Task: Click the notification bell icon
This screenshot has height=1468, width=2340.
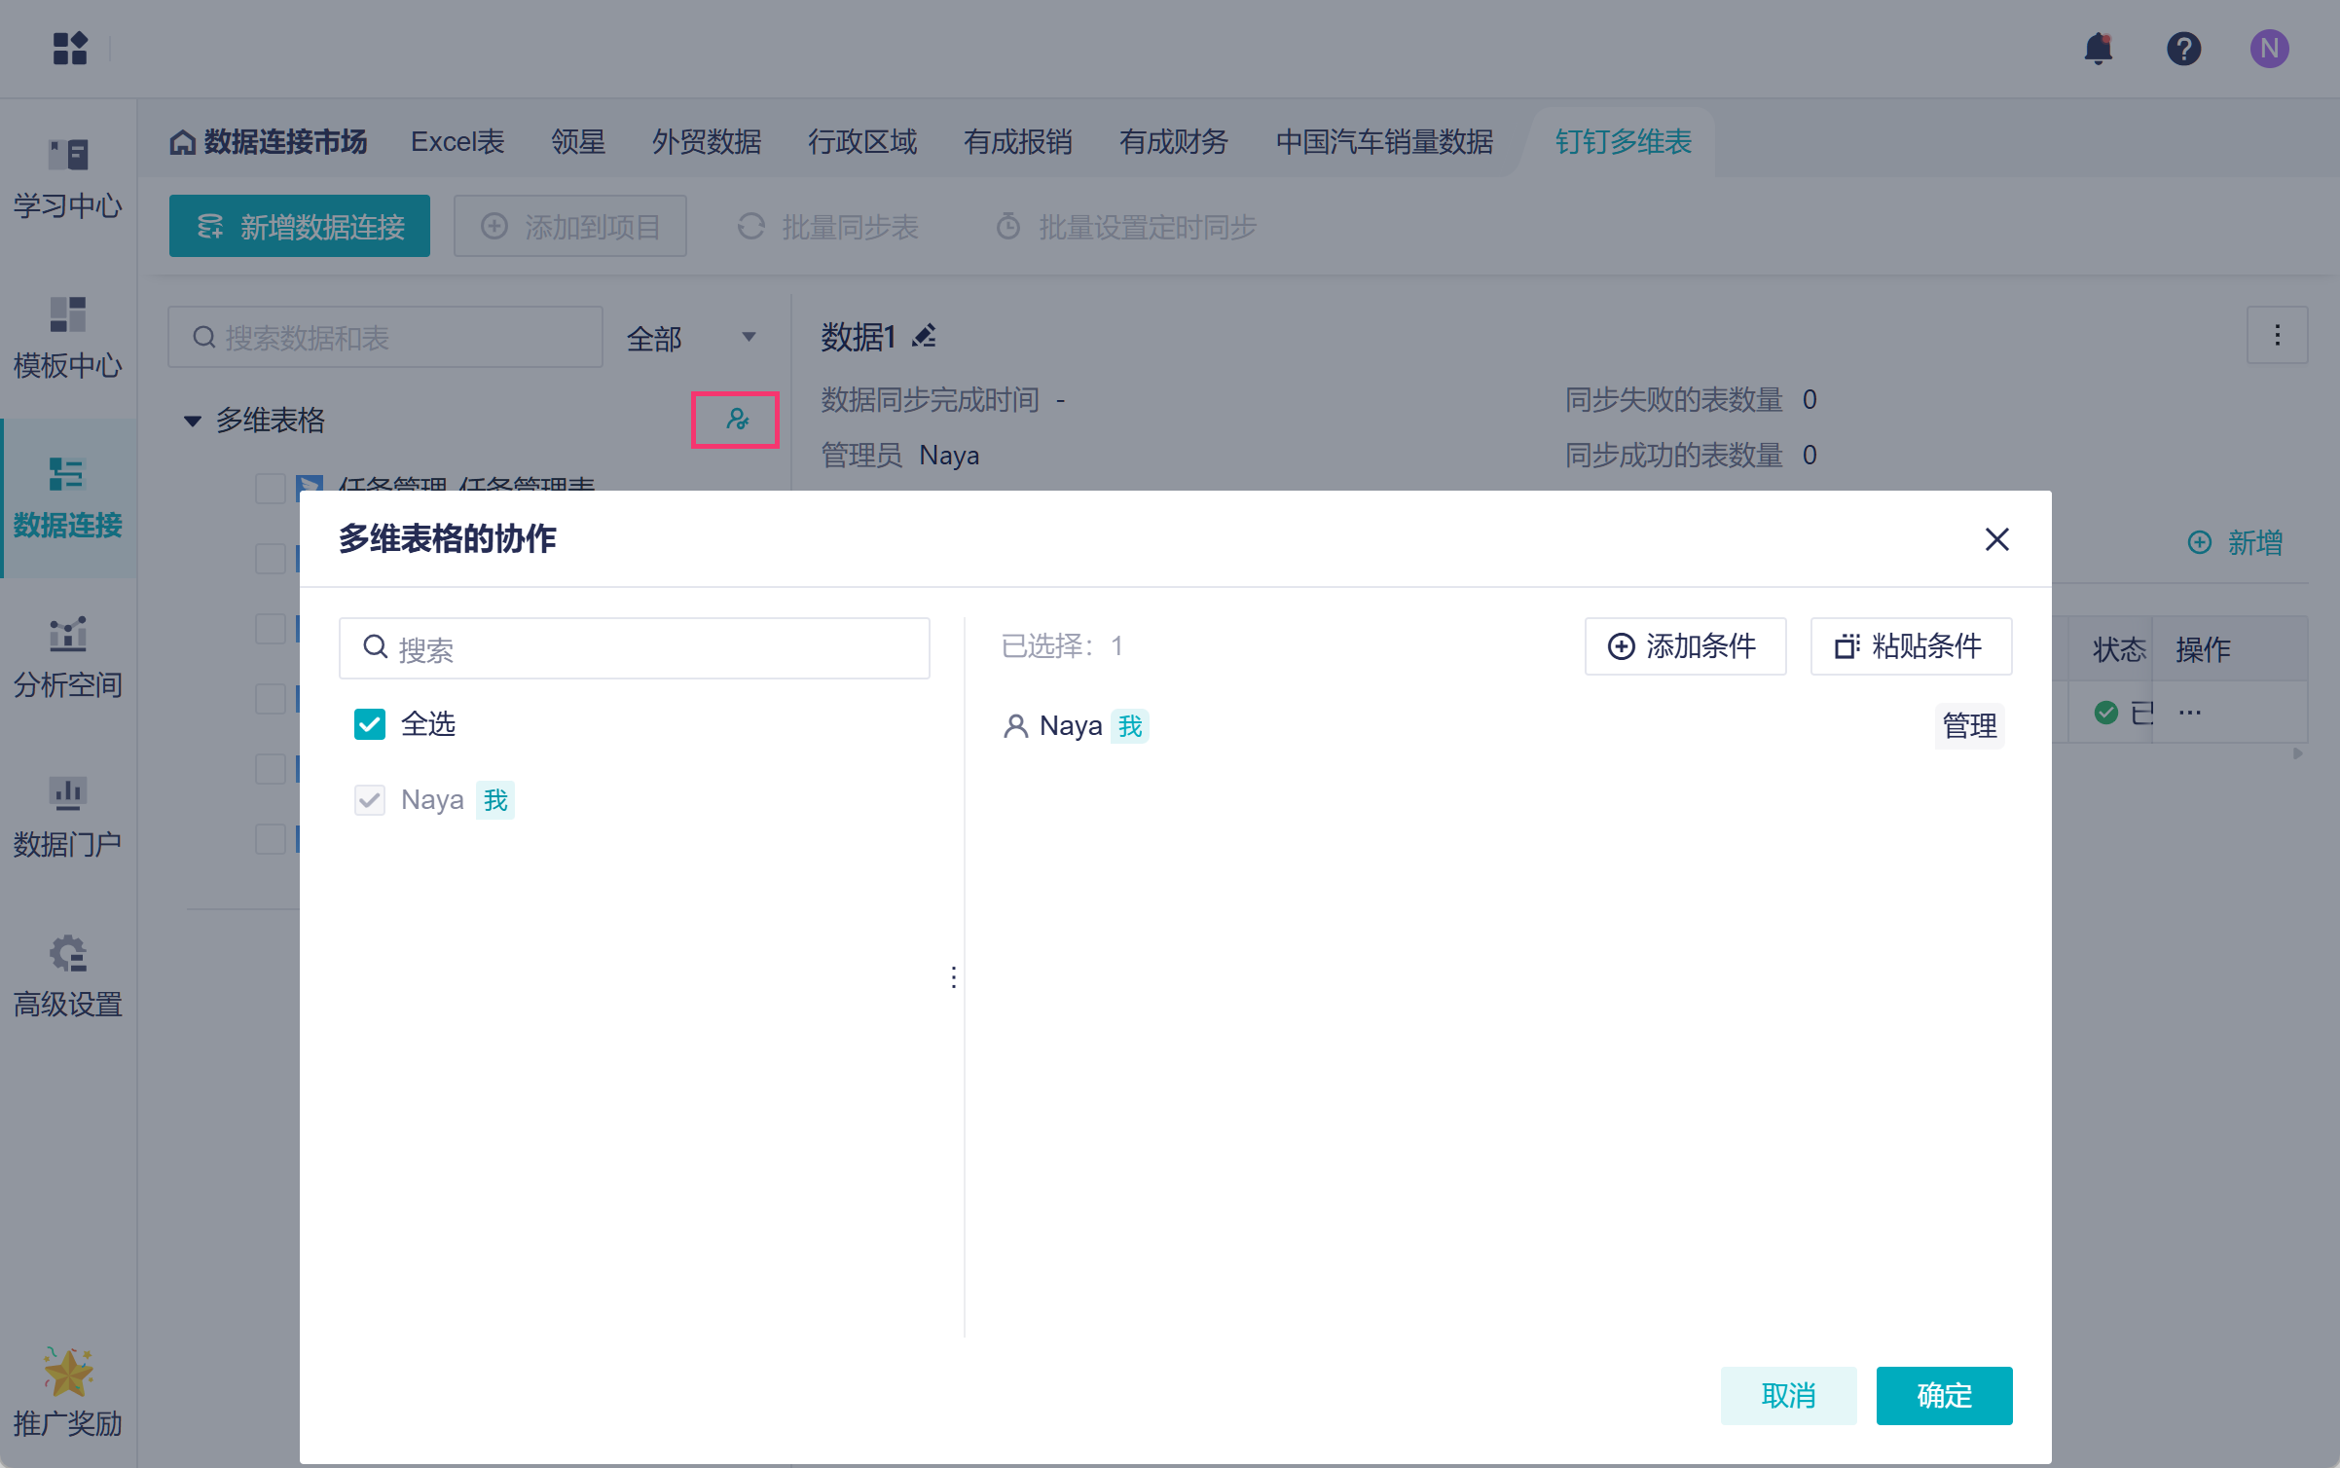Action: click(2098, 49)
